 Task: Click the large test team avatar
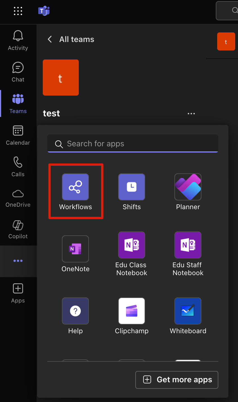pyautogui.click(x=61, y=78)
